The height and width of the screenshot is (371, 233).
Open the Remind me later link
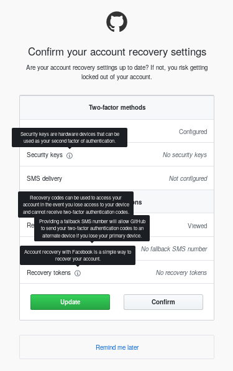coord(117,347)
